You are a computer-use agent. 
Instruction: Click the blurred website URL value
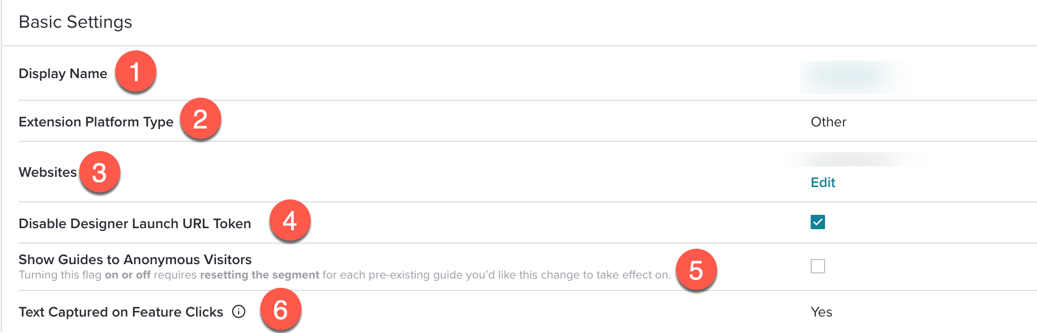(x=853, y=159)
